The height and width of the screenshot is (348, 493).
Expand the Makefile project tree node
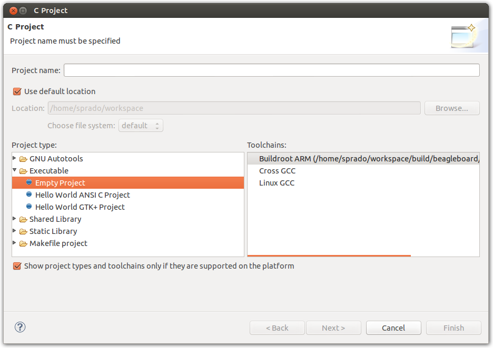(14, 242)
